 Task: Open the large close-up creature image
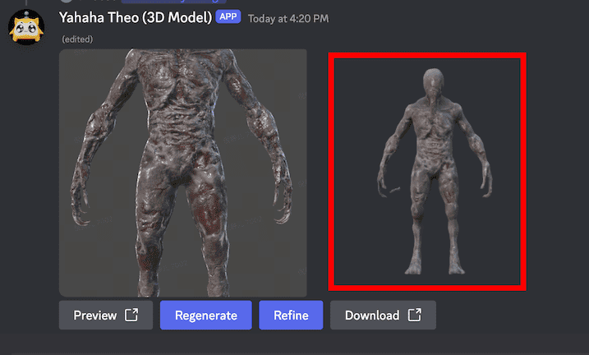[x=182, y=173]
